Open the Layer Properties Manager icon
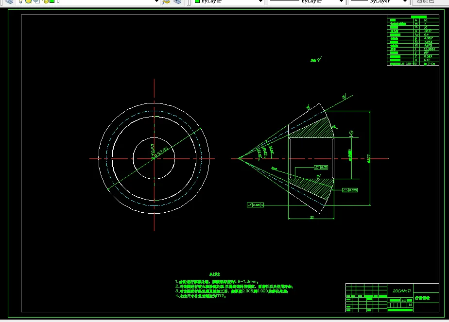 9,1
